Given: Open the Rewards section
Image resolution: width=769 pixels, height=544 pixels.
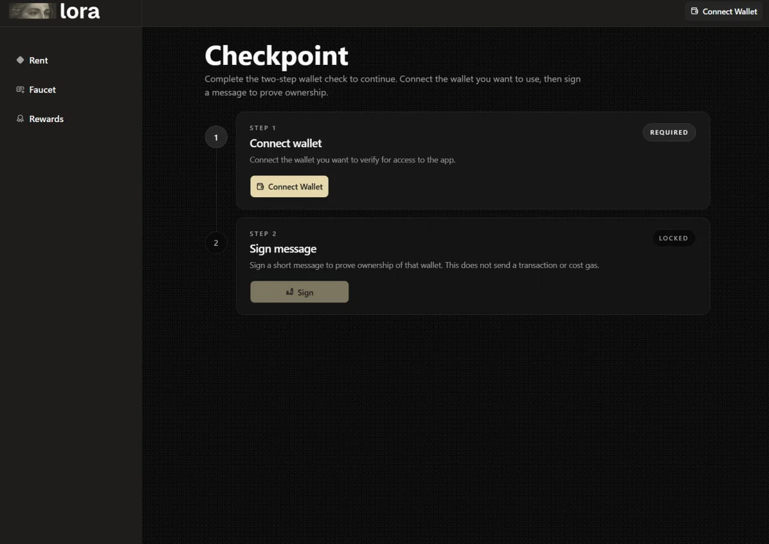Looking at the screenshot, I should click(x=46, y=119).
